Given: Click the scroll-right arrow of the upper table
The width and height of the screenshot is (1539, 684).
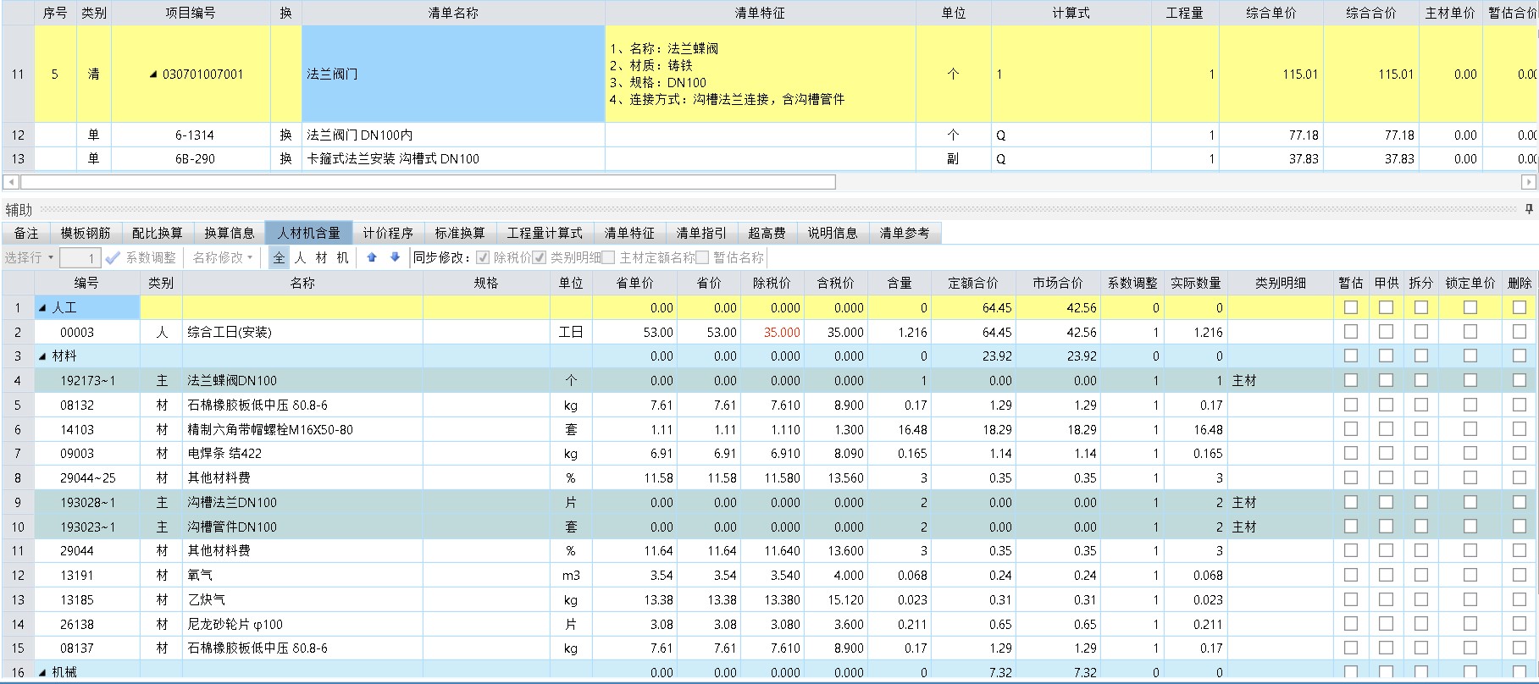Looking at the screenshot, I should pos(1529,182).
